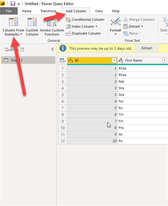Click the ID column number type icon
Image resolution: width=168 pixels, height=206 pixels.
click(71, 61)
